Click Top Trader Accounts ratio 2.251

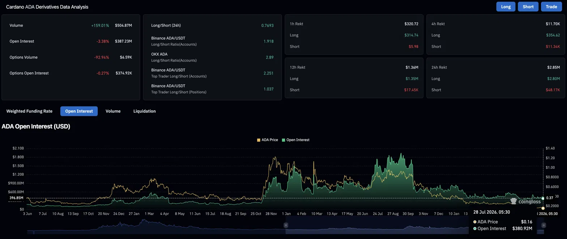click(268, 73)
